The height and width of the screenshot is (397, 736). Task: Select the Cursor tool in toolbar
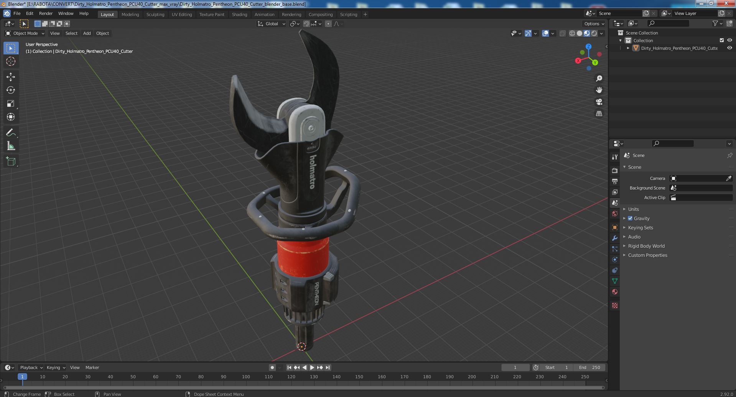click(x=11, y=61)
